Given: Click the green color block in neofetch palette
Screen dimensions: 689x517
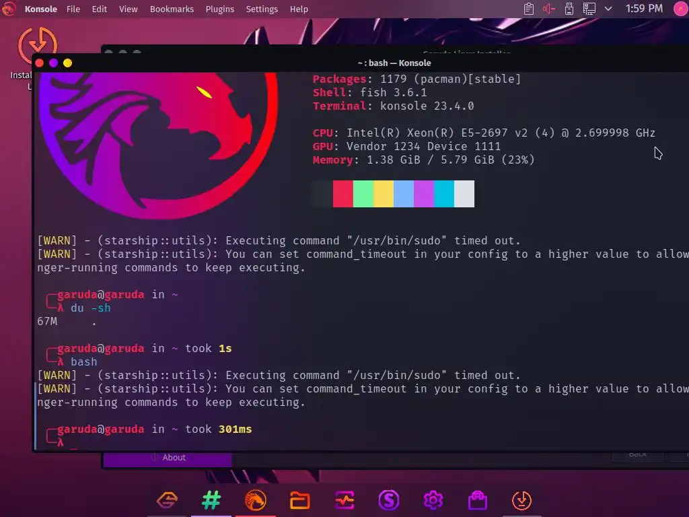Looking at the screenshot, I should click(363, 193).
